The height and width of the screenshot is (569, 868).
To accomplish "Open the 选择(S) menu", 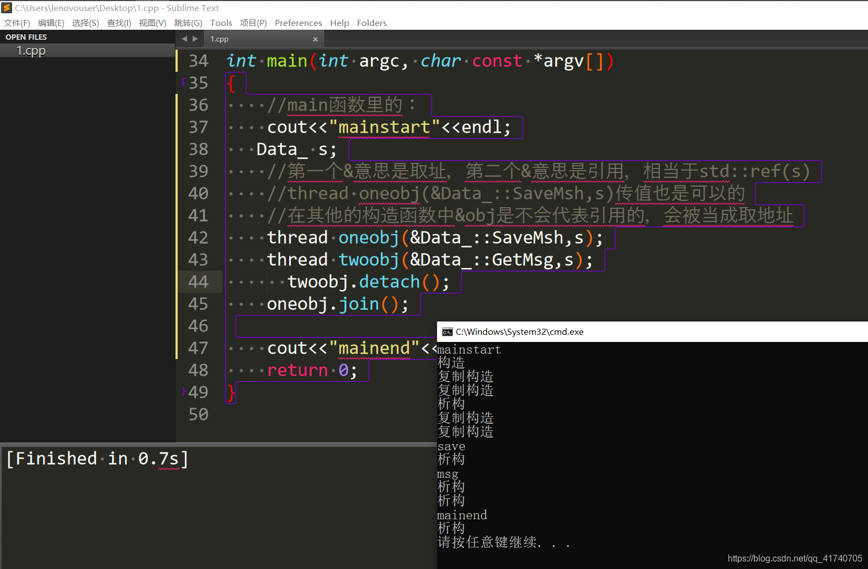I will pyautogui.click(x=86, y=23).
